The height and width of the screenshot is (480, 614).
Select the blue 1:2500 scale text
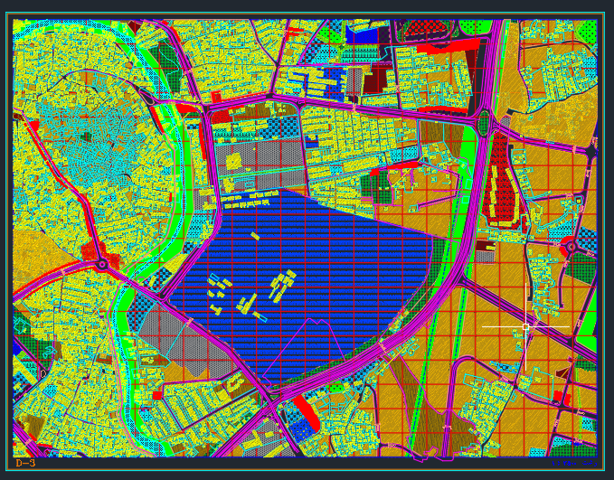point(574,463)
